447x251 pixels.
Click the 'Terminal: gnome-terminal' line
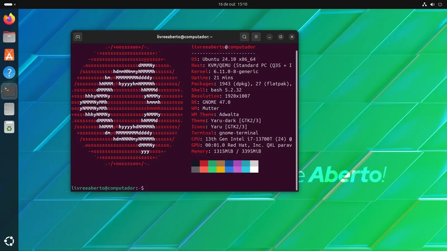click(x=225, y=133)
